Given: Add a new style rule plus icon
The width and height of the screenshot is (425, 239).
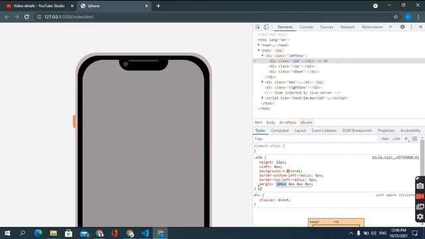Looking at the screenshot, I should click(x=406, y=139).
